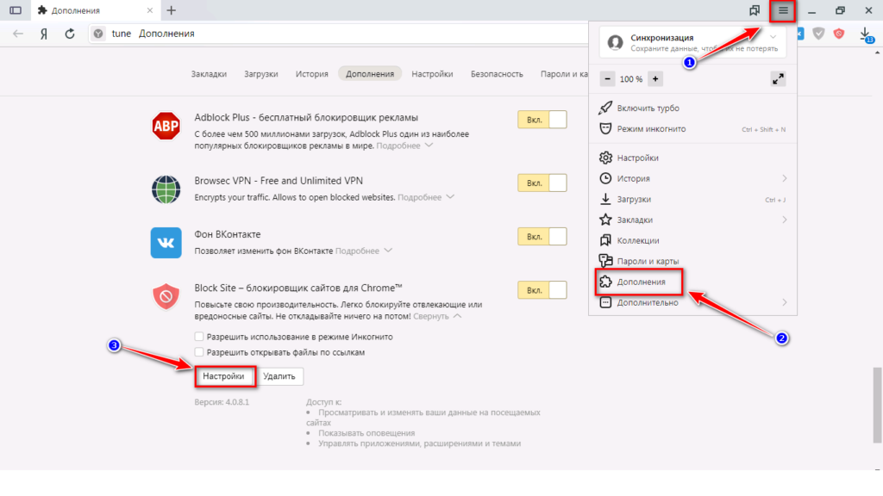
Task: Toggle the side panel icon at top left
Action: click(16, 10)
